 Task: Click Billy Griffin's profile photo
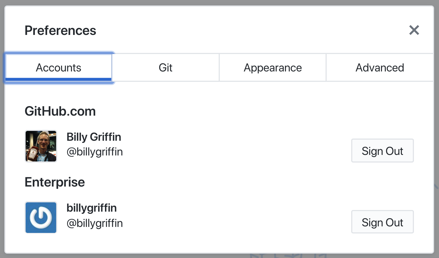point(41,146)
